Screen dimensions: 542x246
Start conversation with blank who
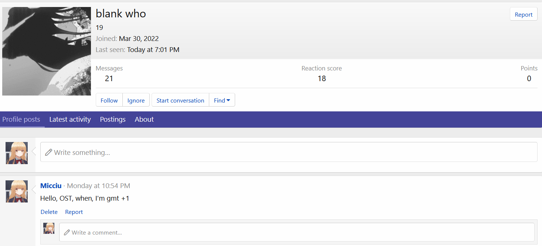[x=180, y=100]
